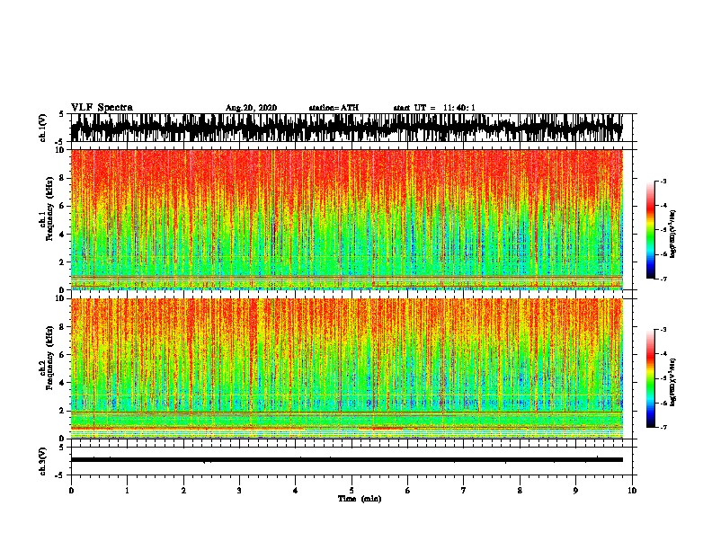Click the log(PSD) label beside ch.2 color bar
The image size is (712, 550).
pyautogui.click(x=672, y=382)
